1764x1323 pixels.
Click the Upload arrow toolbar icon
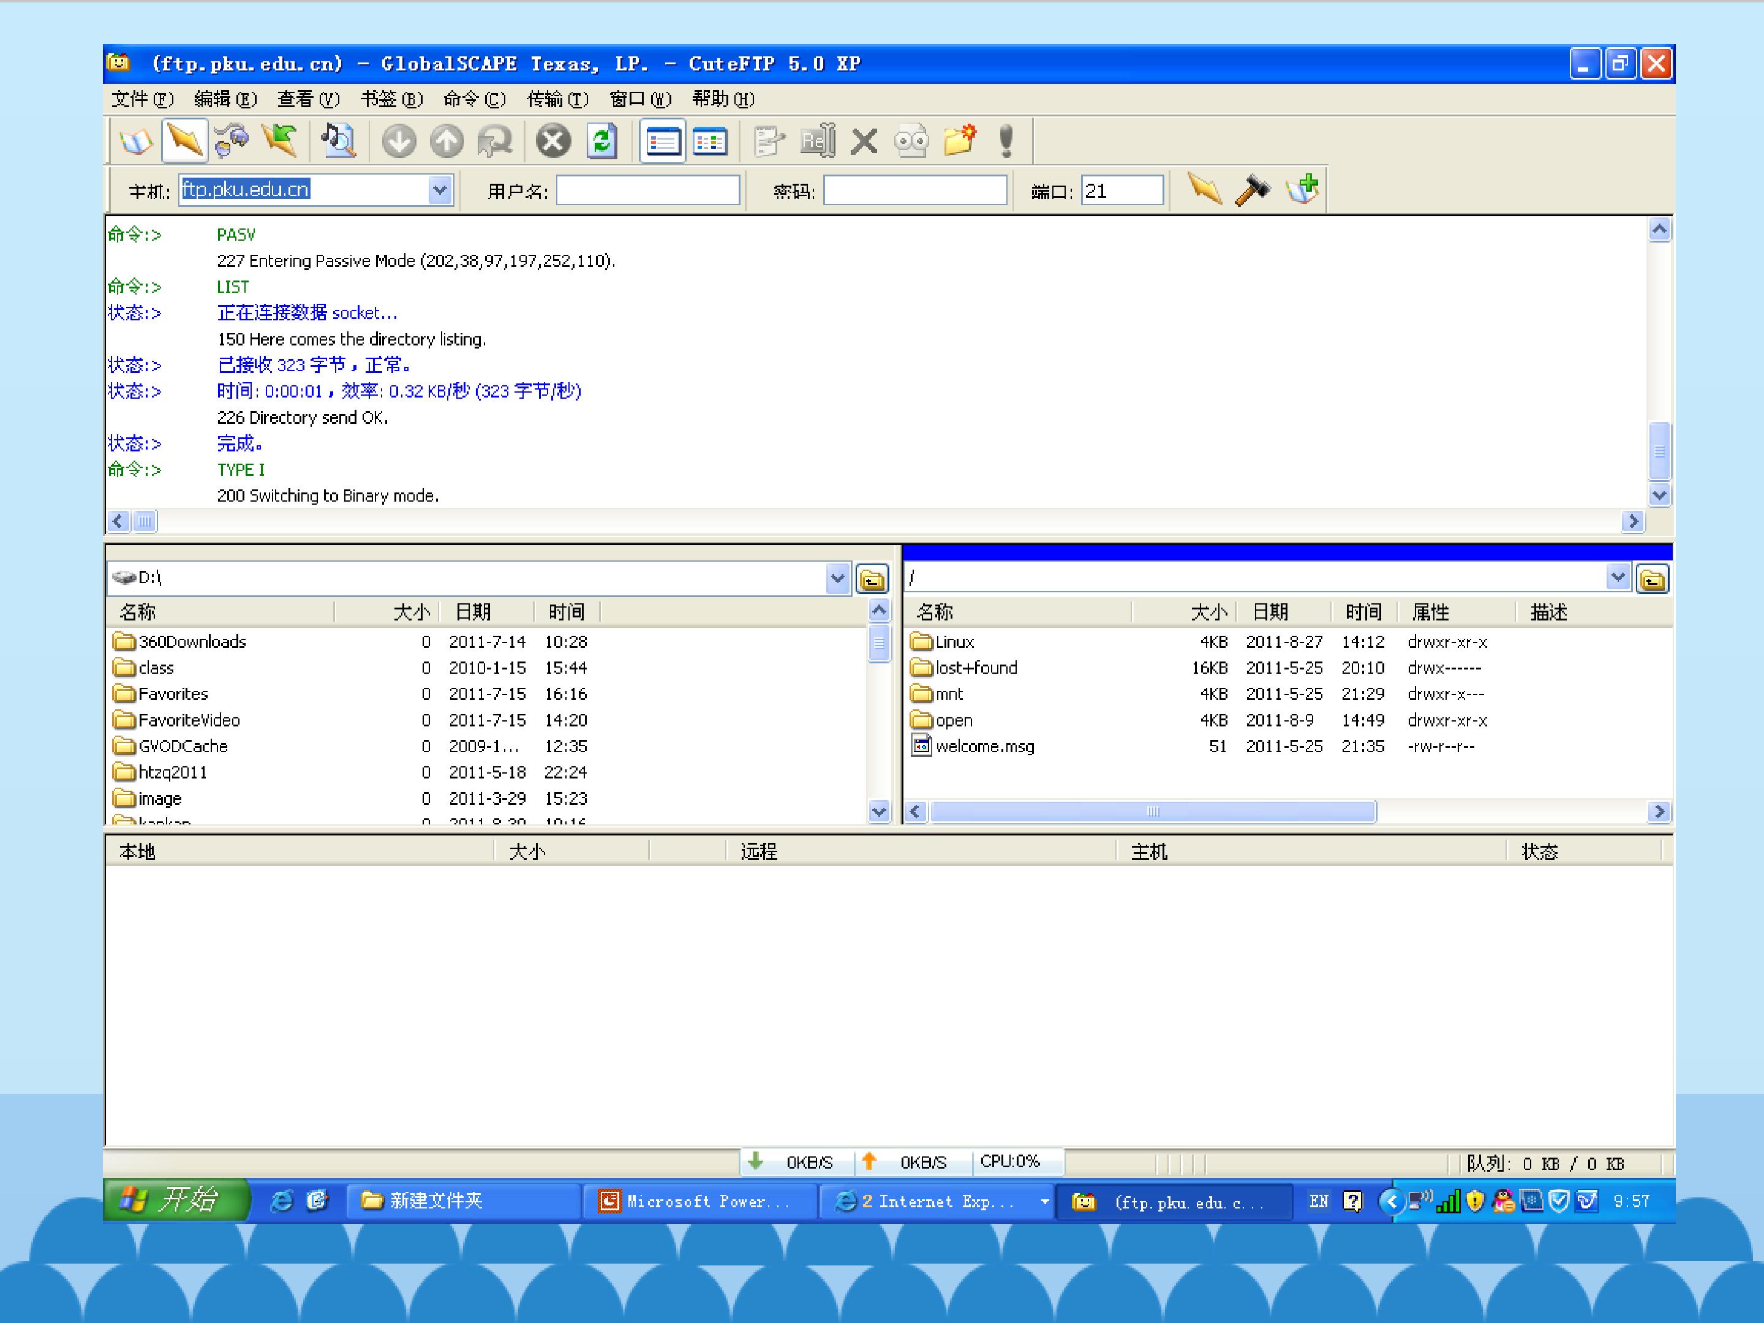(x=447, y=141)
